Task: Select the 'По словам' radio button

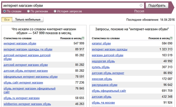Action: pyautogui.click(x=5, y=11)
